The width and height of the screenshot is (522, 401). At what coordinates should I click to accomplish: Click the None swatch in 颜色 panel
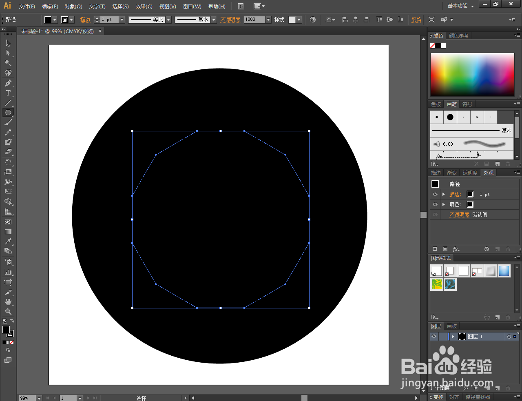click(x=433, y=46)
